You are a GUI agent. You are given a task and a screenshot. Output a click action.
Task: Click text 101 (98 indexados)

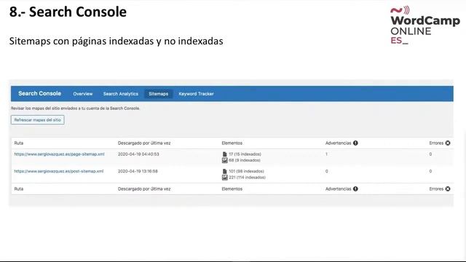[246, 172]
